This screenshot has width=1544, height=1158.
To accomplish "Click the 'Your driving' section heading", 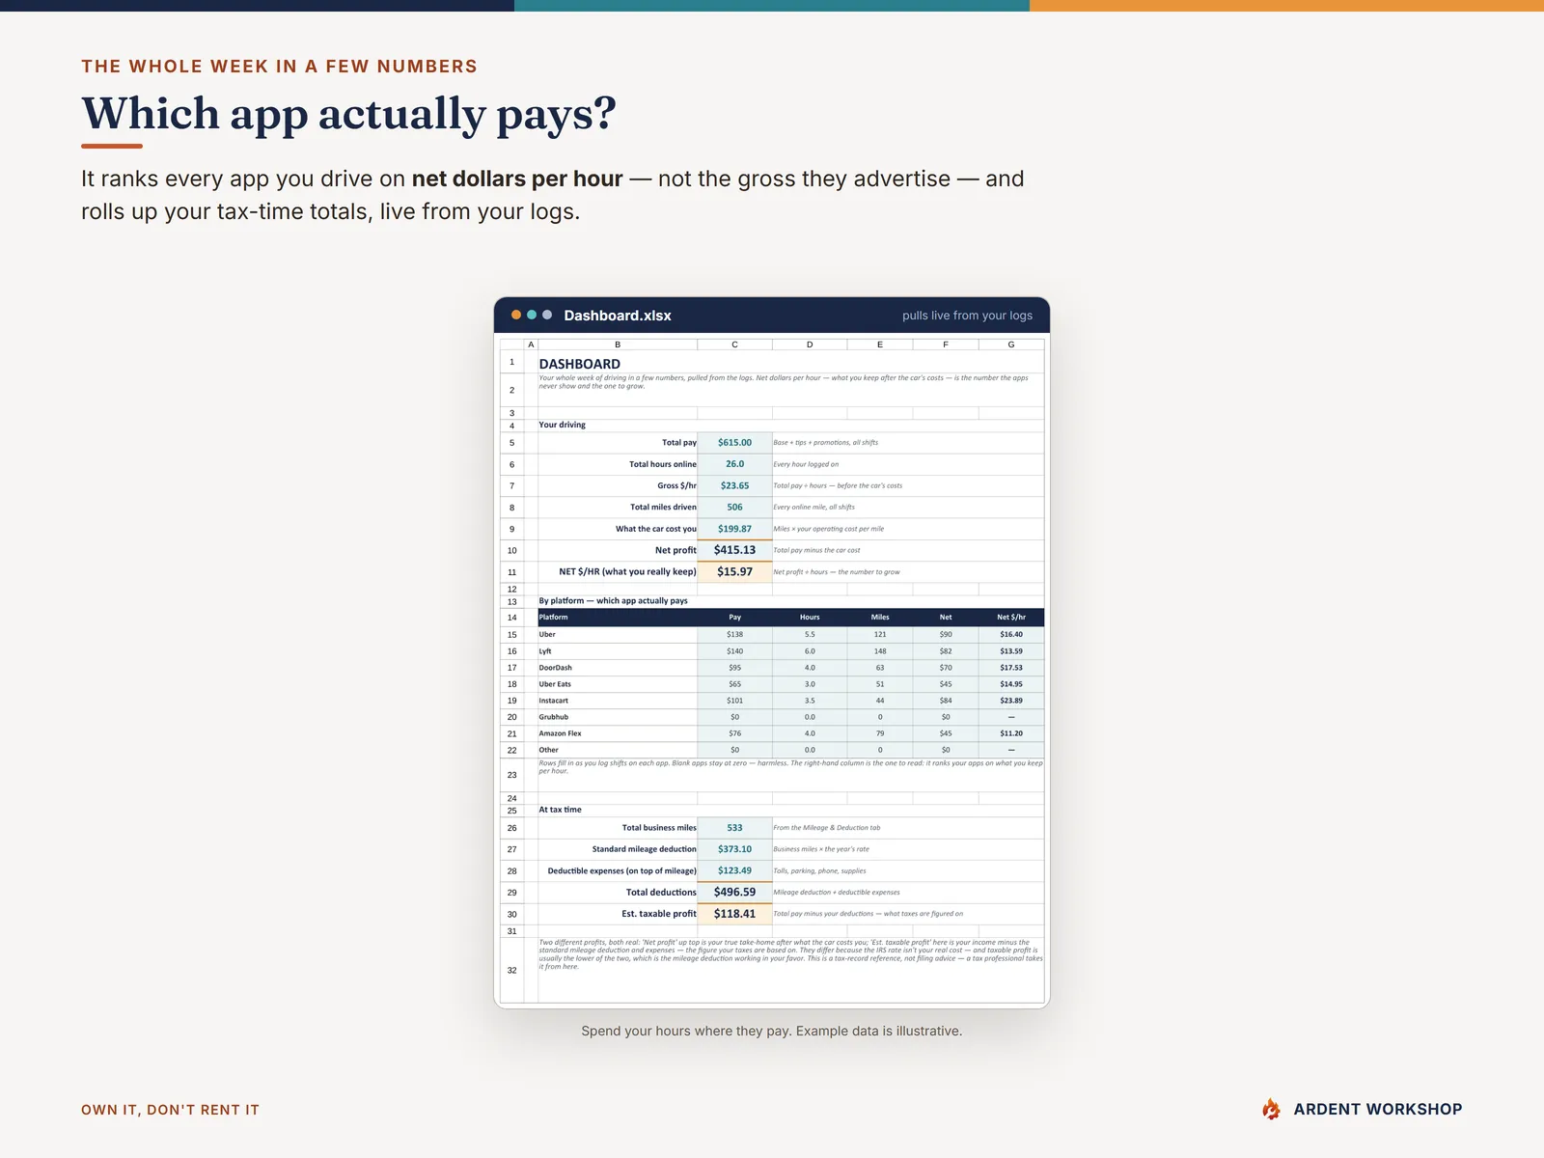I will pos(563,425).
